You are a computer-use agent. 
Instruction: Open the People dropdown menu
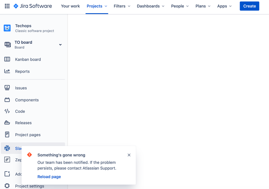point(180,6)
